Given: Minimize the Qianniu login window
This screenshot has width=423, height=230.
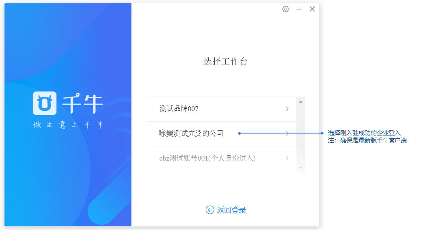Looking at the screenshot, I should pyautogui.click(x=299, y=9).
